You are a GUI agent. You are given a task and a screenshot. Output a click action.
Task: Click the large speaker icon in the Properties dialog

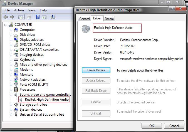tap(86, 29)
